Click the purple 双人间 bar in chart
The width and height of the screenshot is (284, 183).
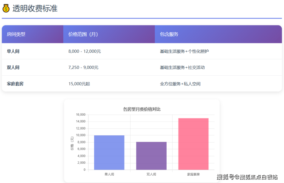pos(151,156)
